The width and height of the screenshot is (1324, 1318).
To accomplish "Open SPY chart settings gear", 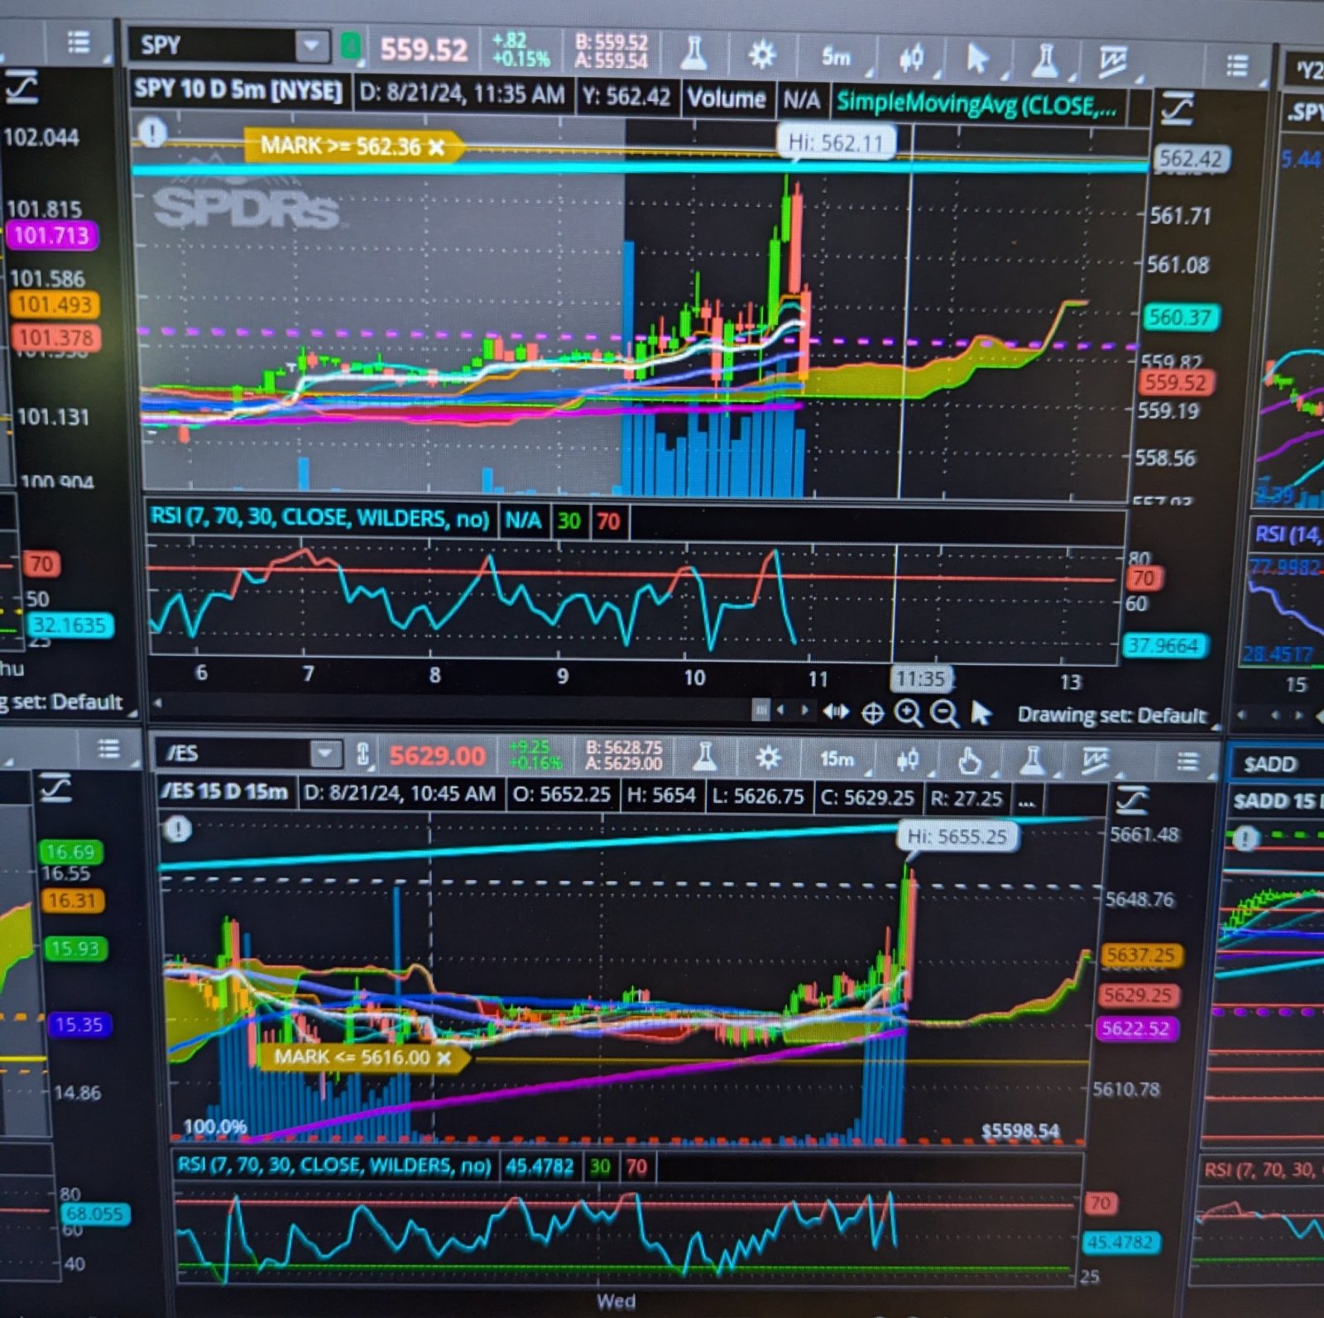I will point(762,55).
